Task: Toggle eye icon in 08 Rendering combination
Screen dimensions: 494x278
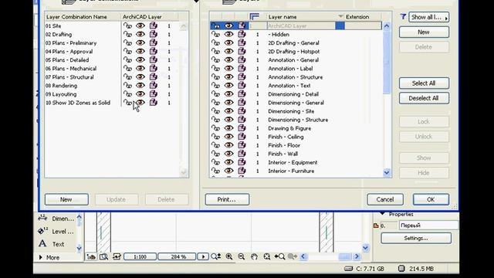Action: (x=140, y=86)
